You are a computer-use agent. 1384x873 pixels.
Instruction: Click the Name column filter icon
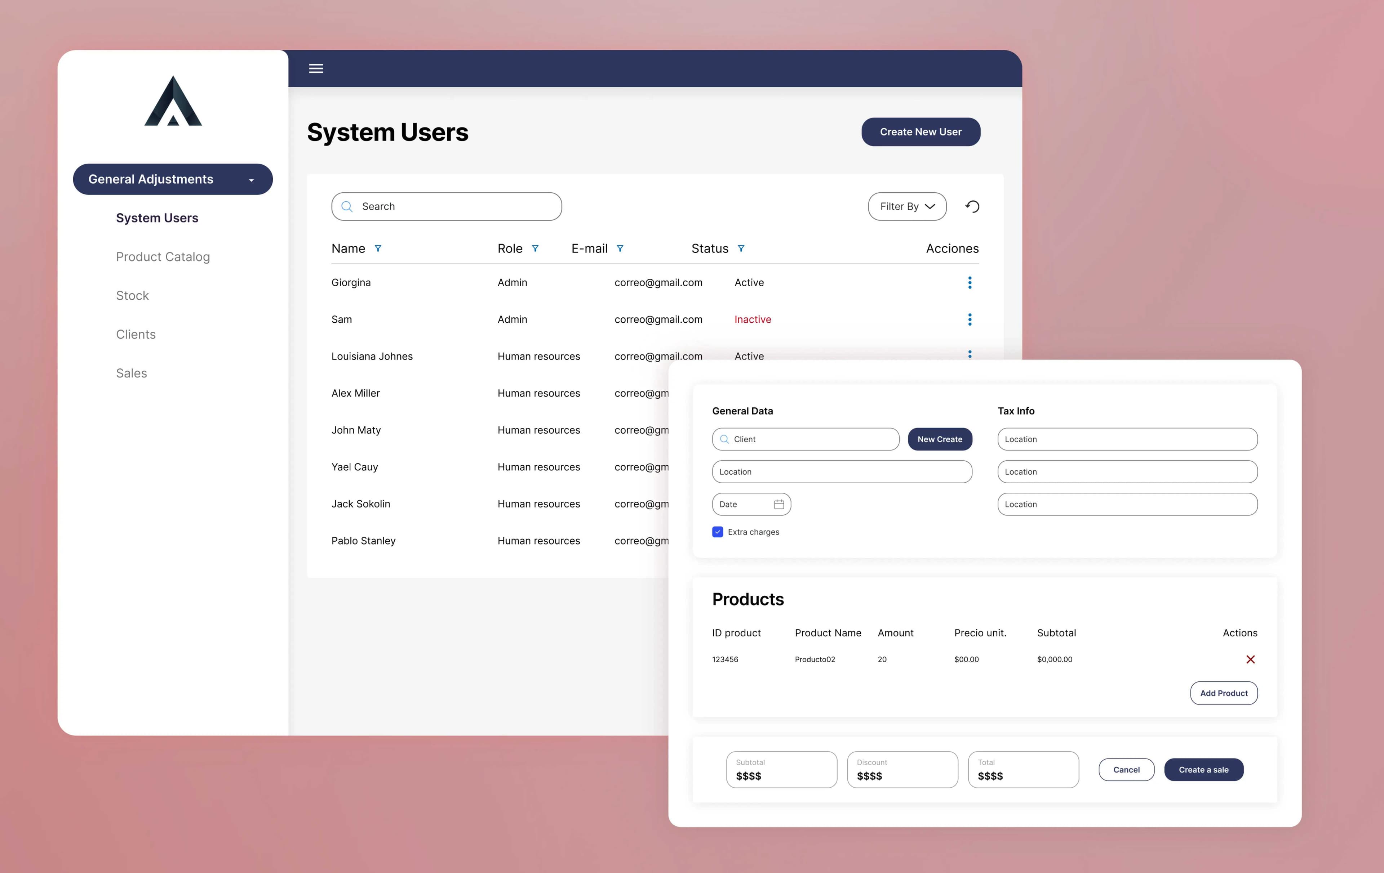(378, 249)
